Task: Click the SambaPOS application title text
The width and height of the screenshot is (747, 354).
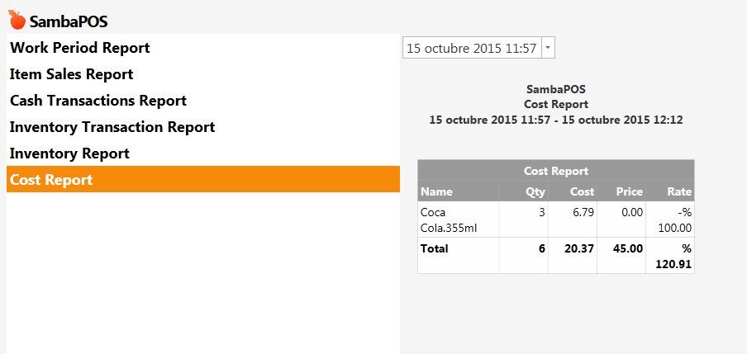Action: pyautogui.click(x=69, y=21)
